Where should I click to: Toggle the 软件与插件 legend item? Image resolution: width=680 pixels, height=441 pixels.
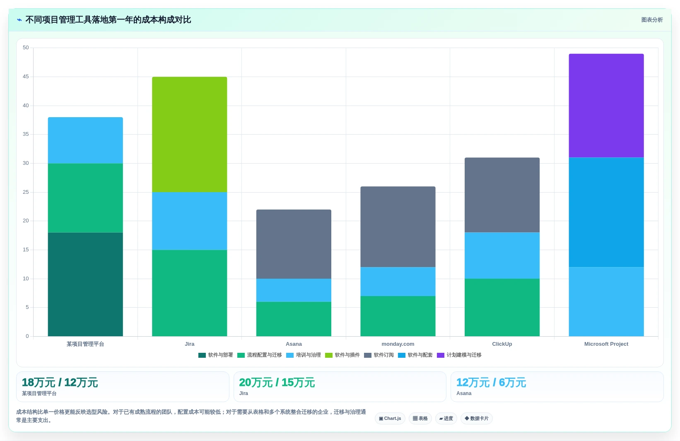[342, 355]
